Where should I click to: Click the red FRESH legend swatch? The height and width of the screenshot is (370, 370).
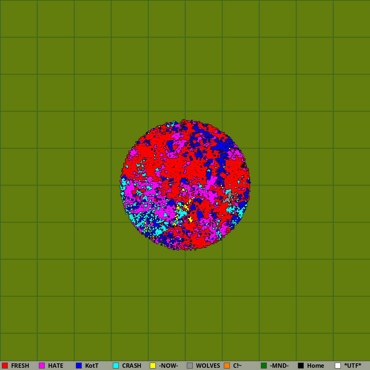coord(5,366)
